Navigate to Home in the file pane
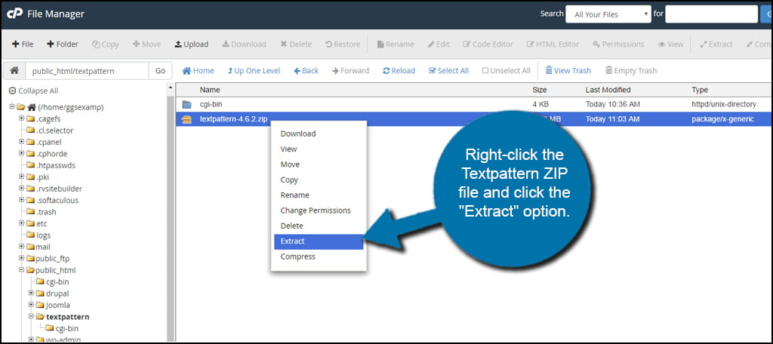The width and height of the screenshot is (773, 344). tap(199, 71)
